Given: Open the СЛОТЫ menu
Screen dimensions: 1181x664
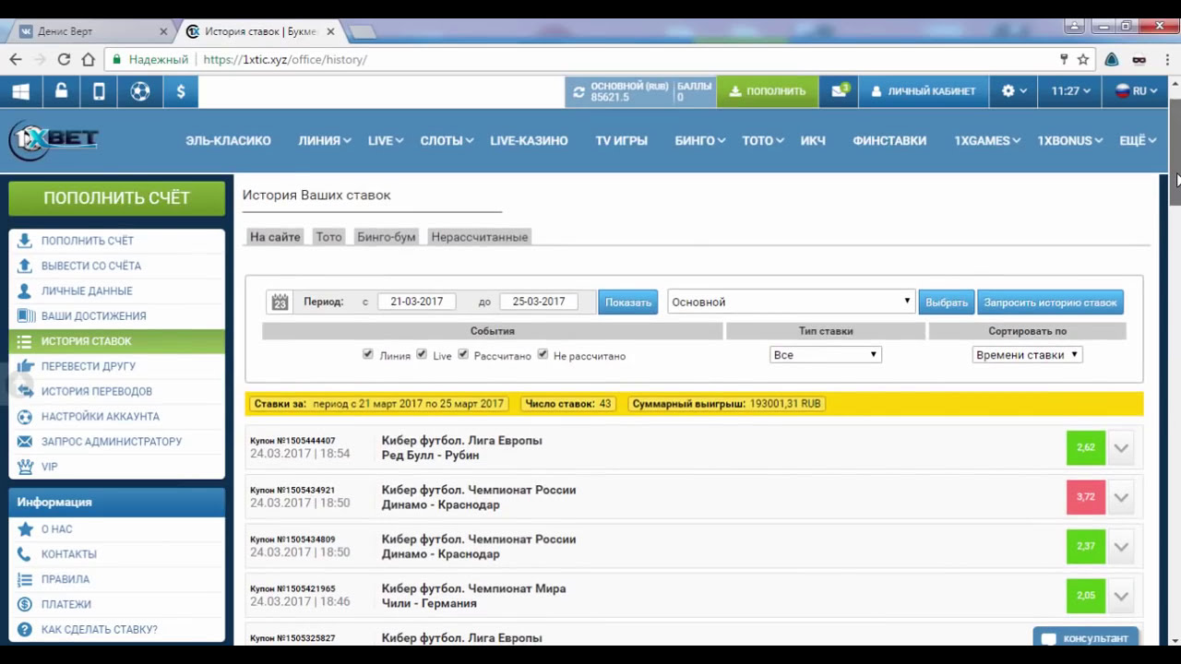Looking at the screenshot, I should [x=447, y=140].
